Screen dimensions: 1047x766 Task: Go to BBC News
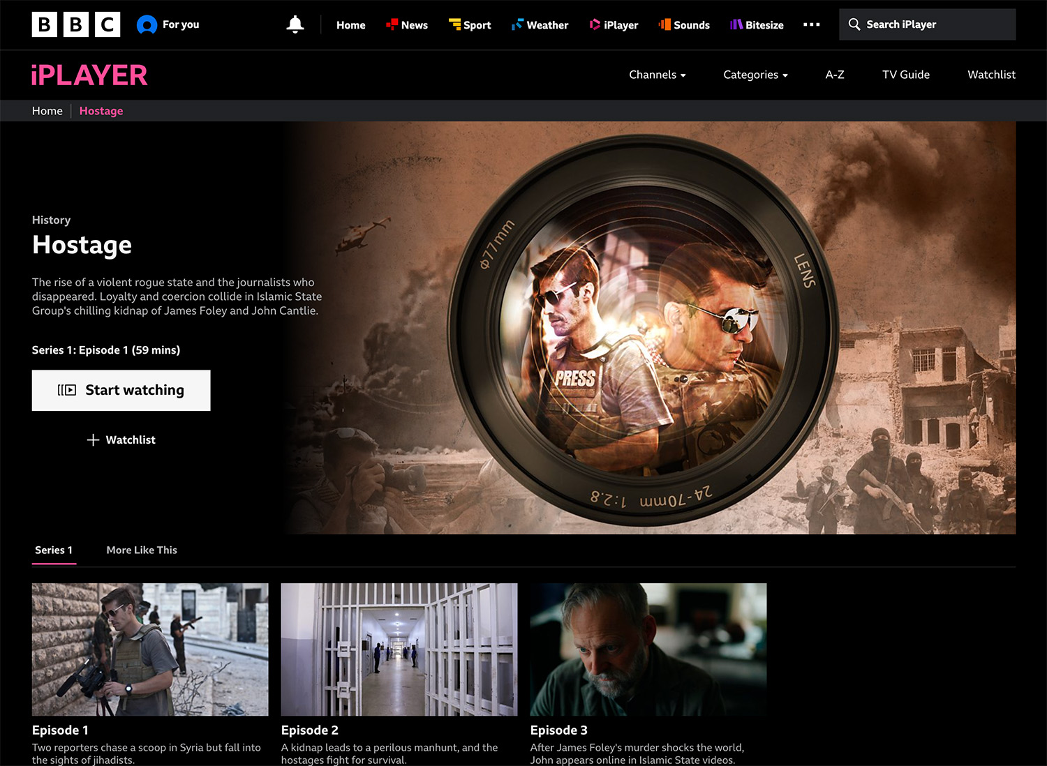click(x=407, y=25)
